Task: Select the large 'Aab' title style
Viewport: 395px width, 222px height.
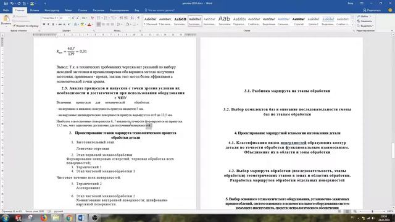Action: pyautogui.click(x=224, y=21)
